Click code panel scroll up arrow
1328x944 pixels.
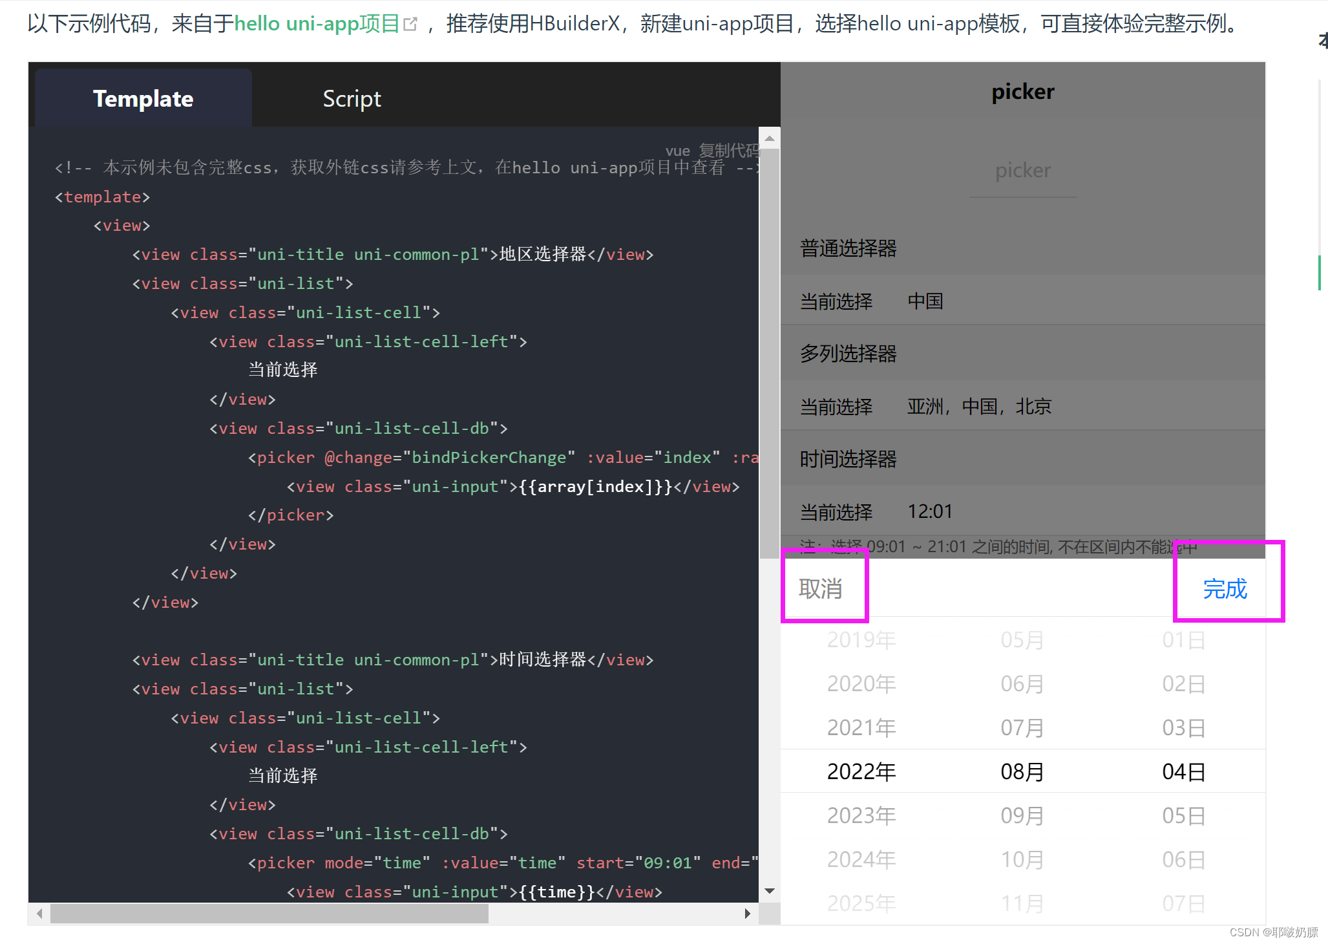[769, 138]
